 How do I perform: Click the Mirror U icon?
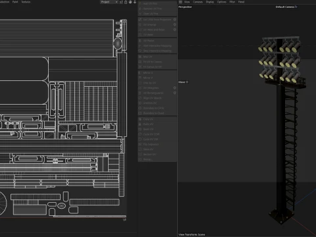click(140, 72)
